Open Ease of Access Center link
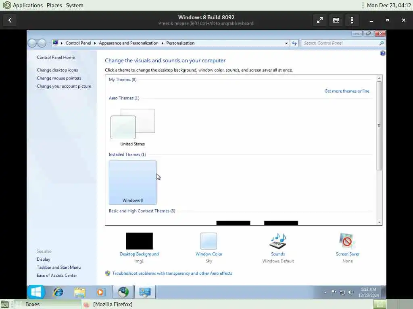 [x=57, y=275]
